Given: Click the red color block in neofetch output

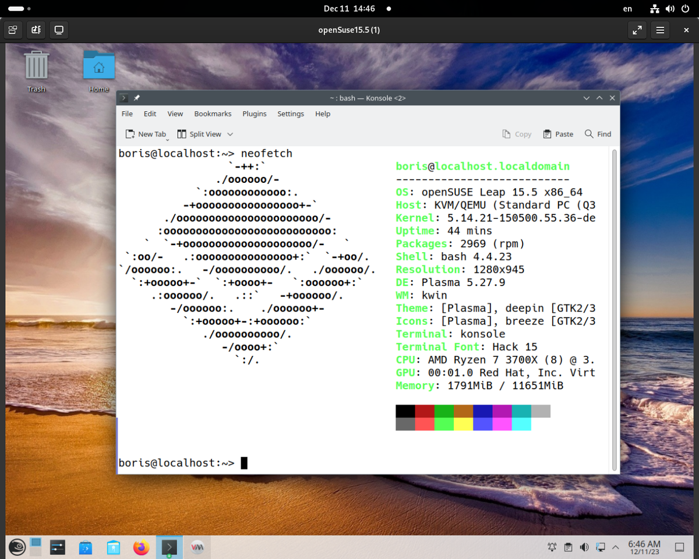Looking at the screenshot, I should tap(425, 411).
